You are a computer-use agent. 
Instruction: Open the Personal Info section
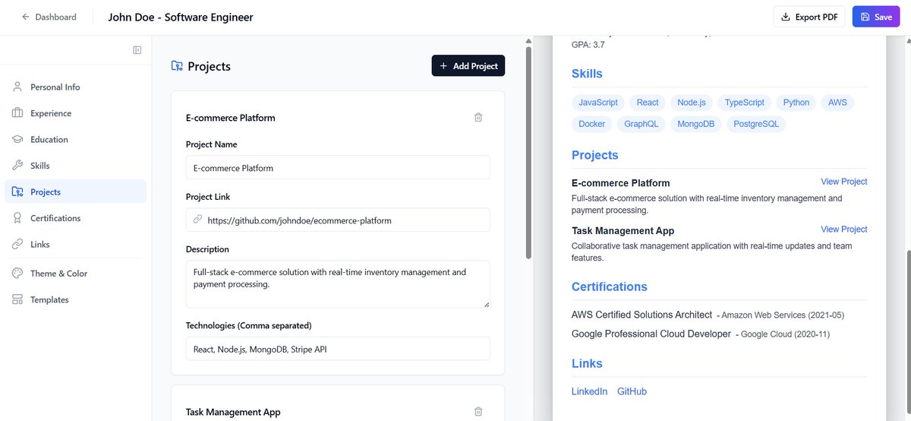(x=75, y=87)
